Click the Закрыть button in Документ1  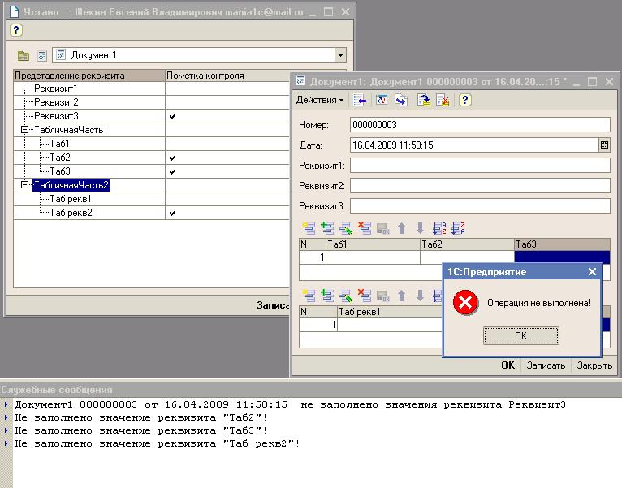point(594,365)
